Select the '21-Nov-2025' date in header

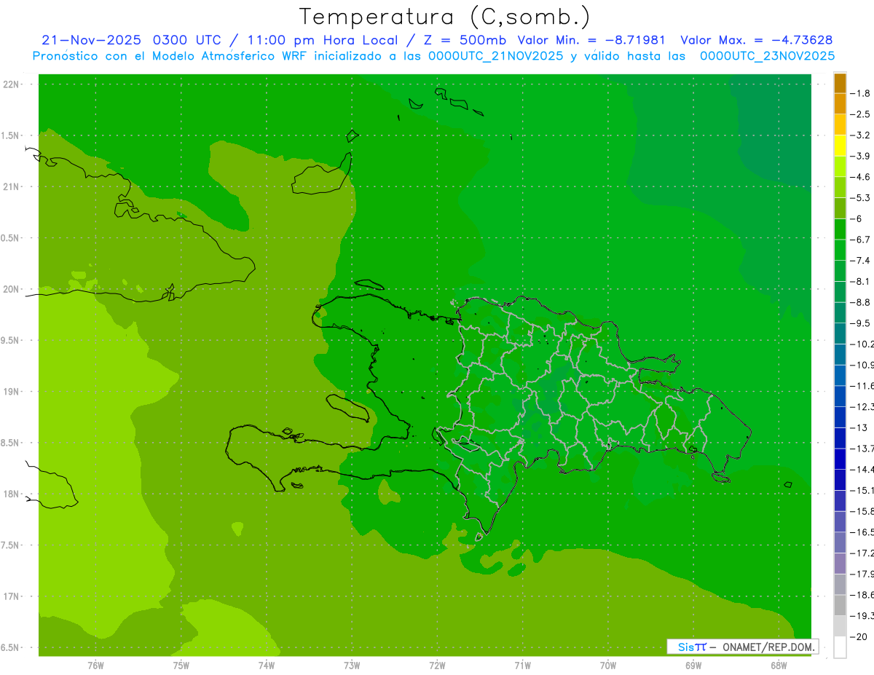pyautogui.click(x=92, y=40)
